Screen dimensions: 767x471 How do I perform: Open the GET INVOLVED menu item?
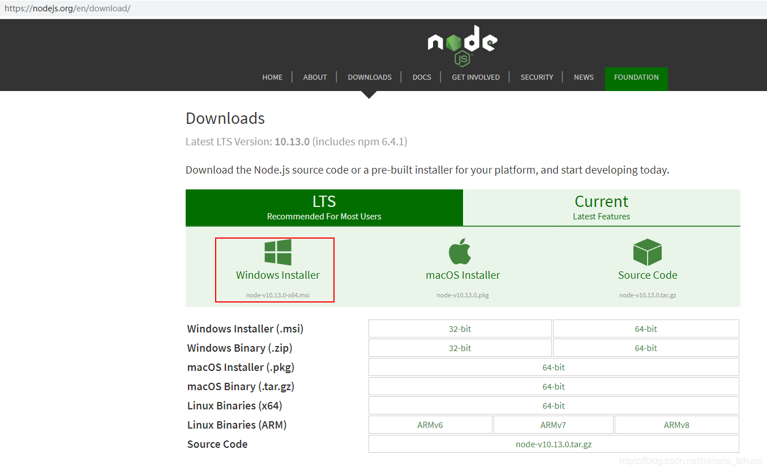[475, 77]
